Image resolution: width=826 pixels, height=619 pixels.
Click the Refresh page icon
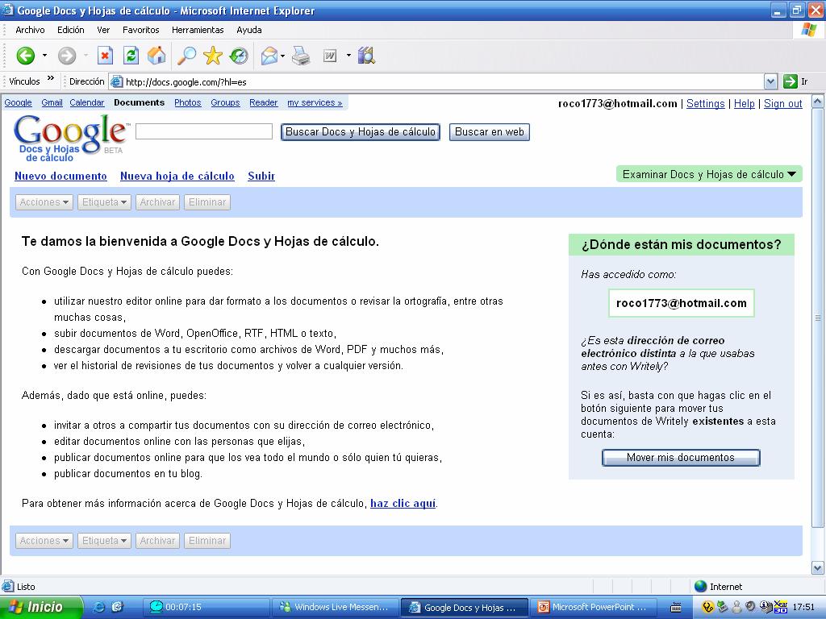click(131, 56)
